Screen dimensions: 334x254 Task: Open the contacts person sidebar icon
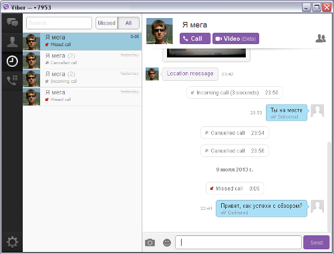pyautogui.click(x=12, y=42)
